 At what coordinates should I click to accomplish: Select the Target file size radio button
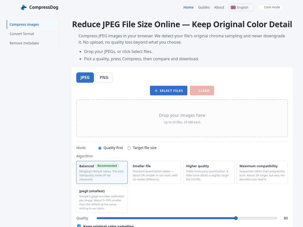coord(129,148)
